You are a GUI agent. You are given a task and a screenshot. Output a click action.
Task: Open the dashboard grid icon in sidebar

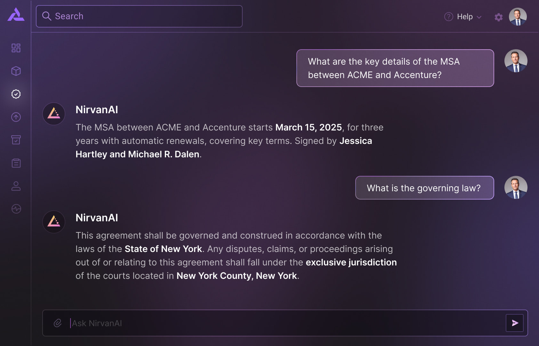pyautogui.click(x=16, y=48)
